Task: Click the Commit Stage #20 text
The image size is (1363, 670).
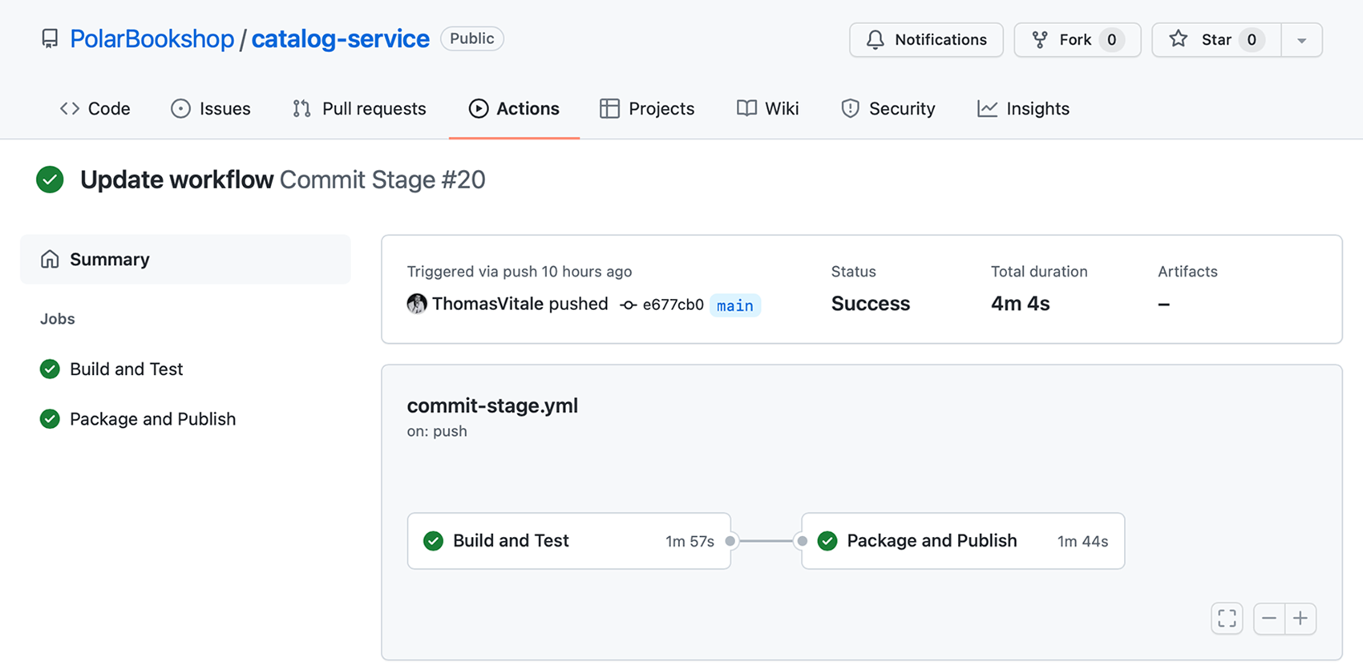Action: [382, 180]
